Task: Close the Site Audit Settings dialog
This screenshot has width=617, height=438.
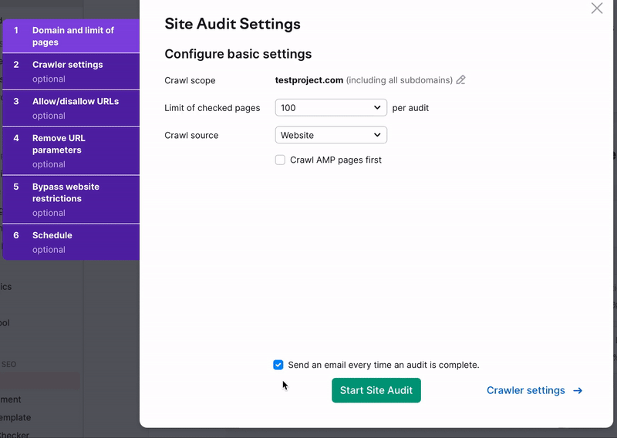Action: click(x=596, y=8)
